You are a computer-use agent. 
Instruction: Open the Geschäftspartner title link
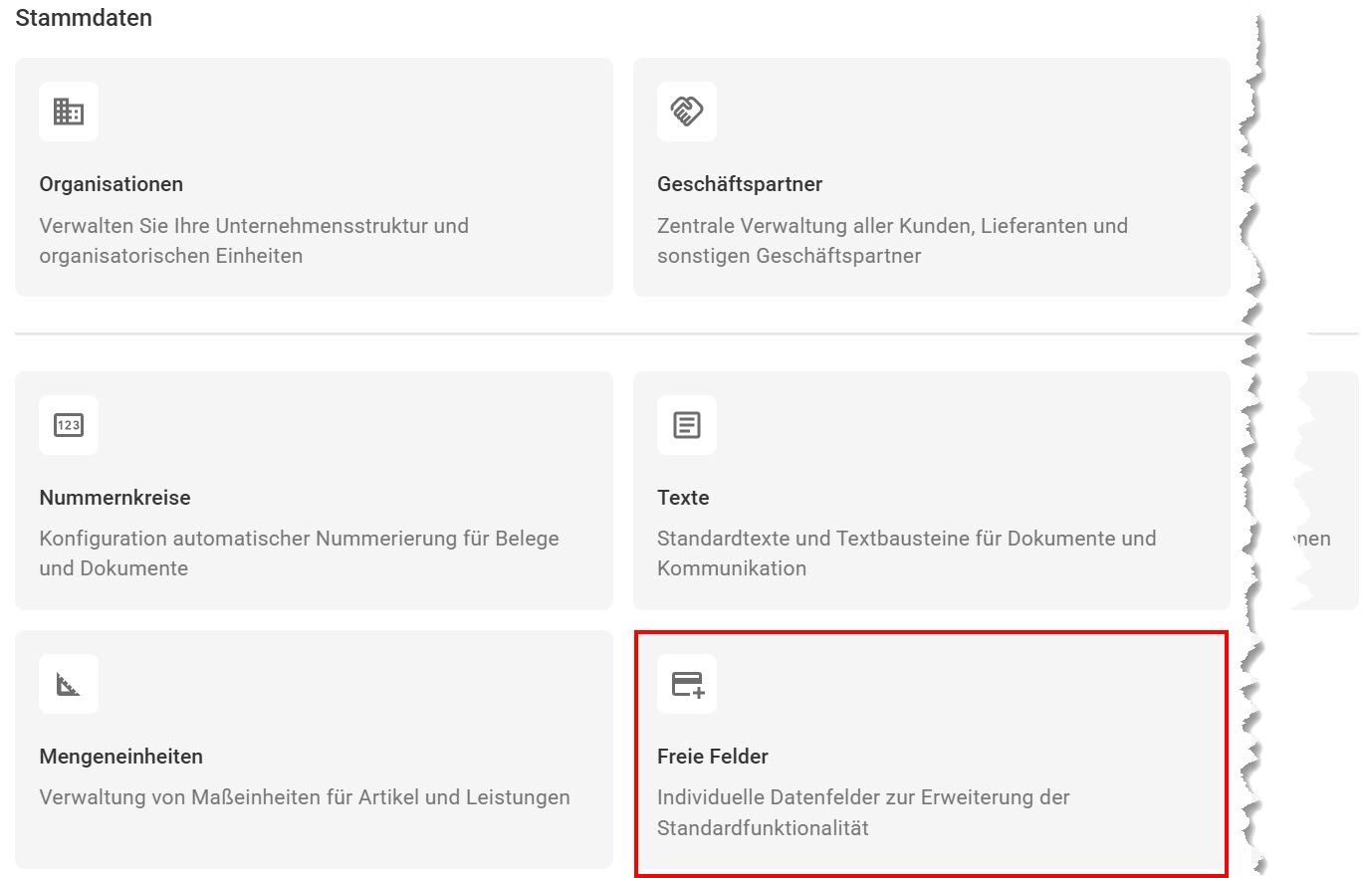point(740,184)
